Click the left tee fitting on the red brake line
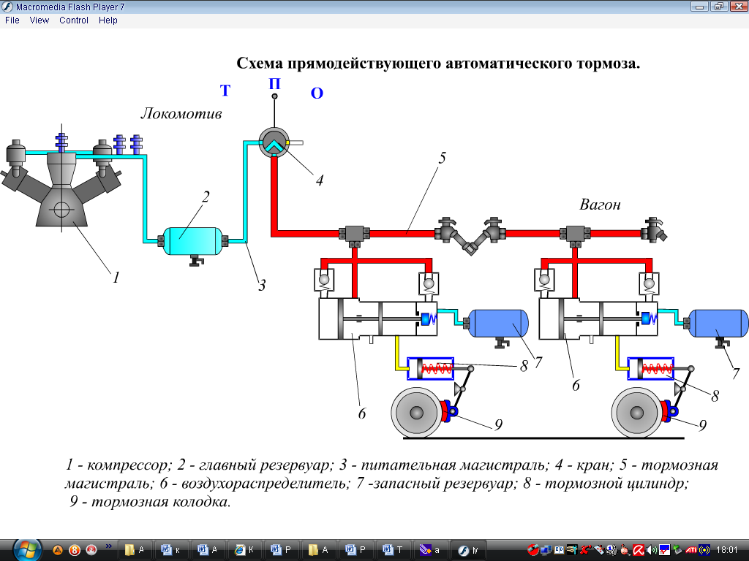Image resolution: width=749 pixels, height=561 pixels. (355, 235)
